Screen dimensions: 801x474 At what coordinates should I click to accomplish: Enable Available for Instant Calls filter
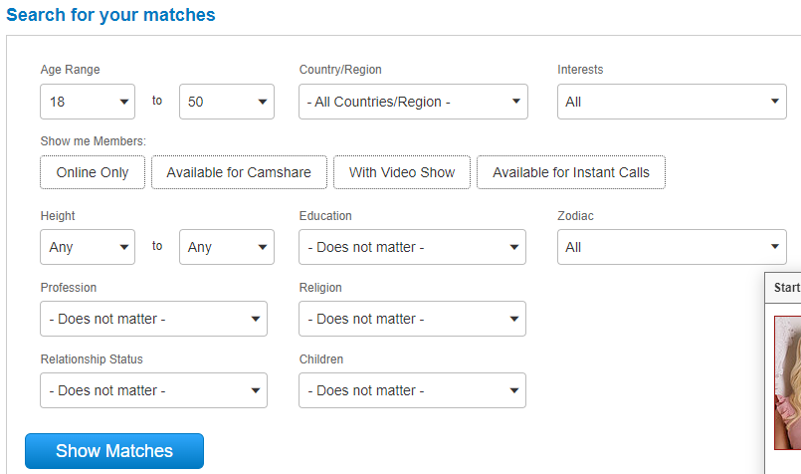(x=571, y=172)
